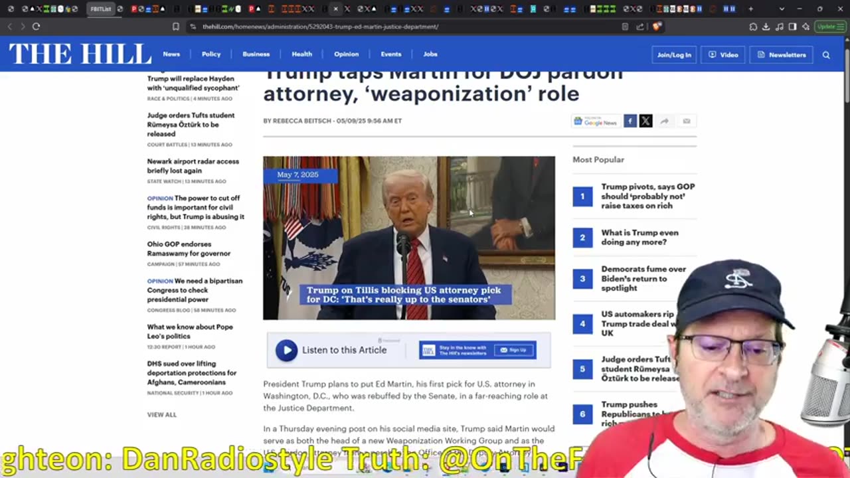This screenshot has width=850, height=478.
Task: Close the active tab X button
Action: click(x=335, y=9)
